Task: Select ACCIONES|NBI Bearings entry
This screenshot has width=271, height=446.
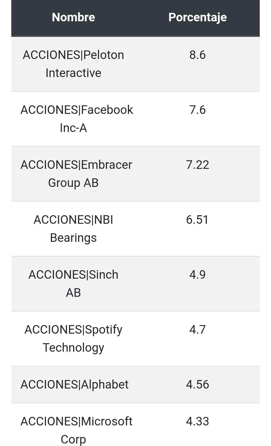Action: (x=73, y=229)
